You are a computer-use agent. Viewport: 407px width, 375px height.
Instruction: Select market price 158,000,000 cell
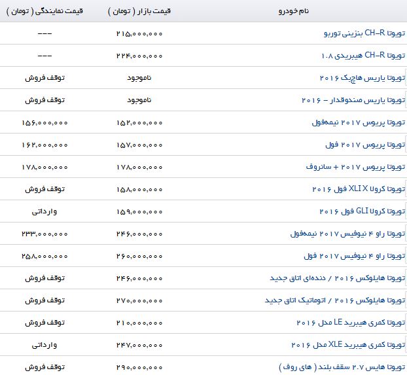pos(139,190)
